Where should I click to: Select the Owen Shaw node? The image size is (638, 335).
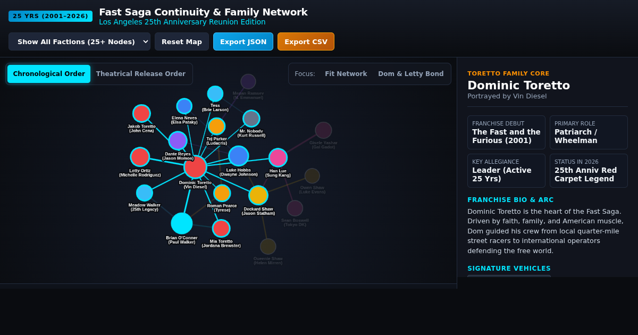(x=312, y=176)
